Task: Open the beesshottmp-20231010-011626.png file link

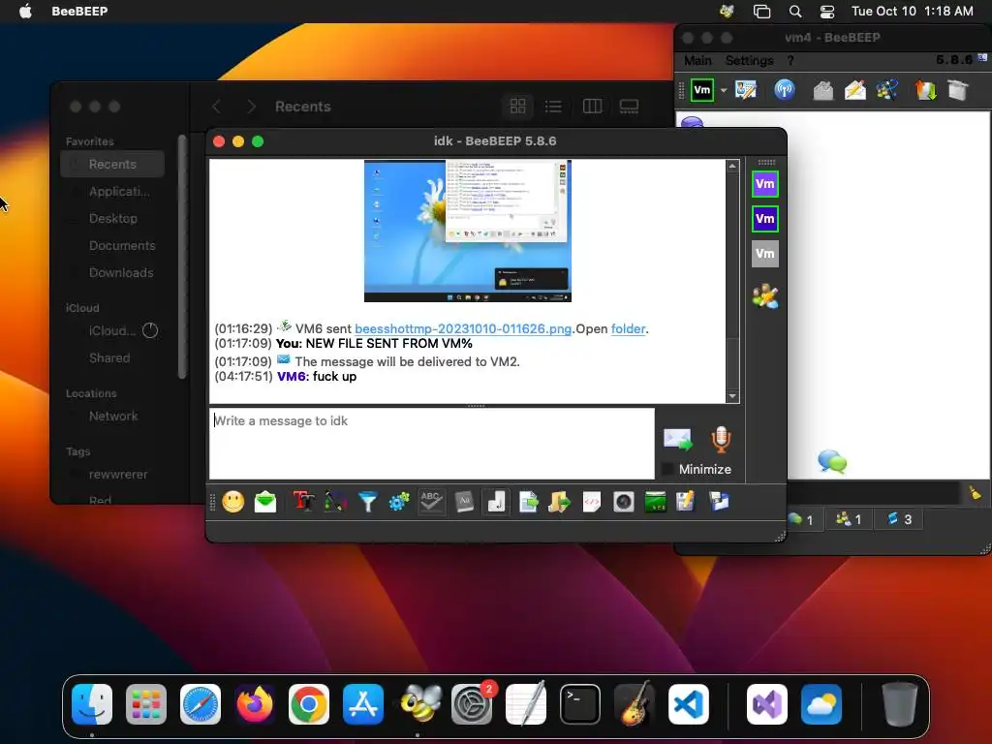Action: point(463,329)
